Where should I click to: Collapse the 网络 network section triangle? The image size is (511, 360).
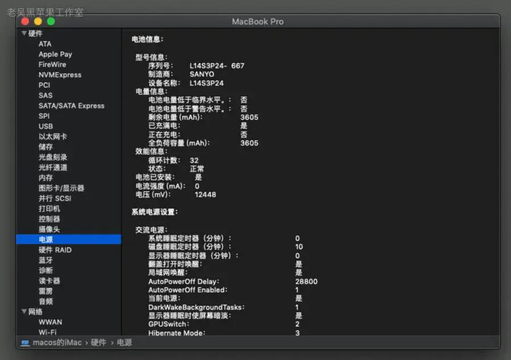click(x=24, y=312)
